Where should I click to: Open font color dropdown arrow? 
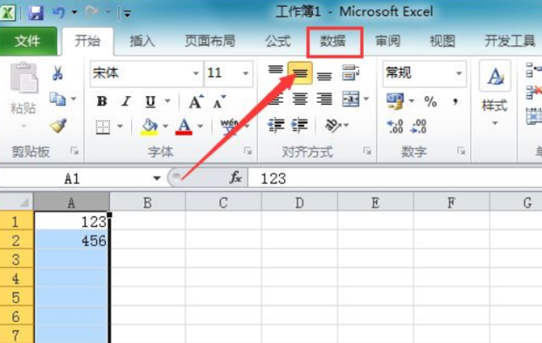tap(200, 127)
